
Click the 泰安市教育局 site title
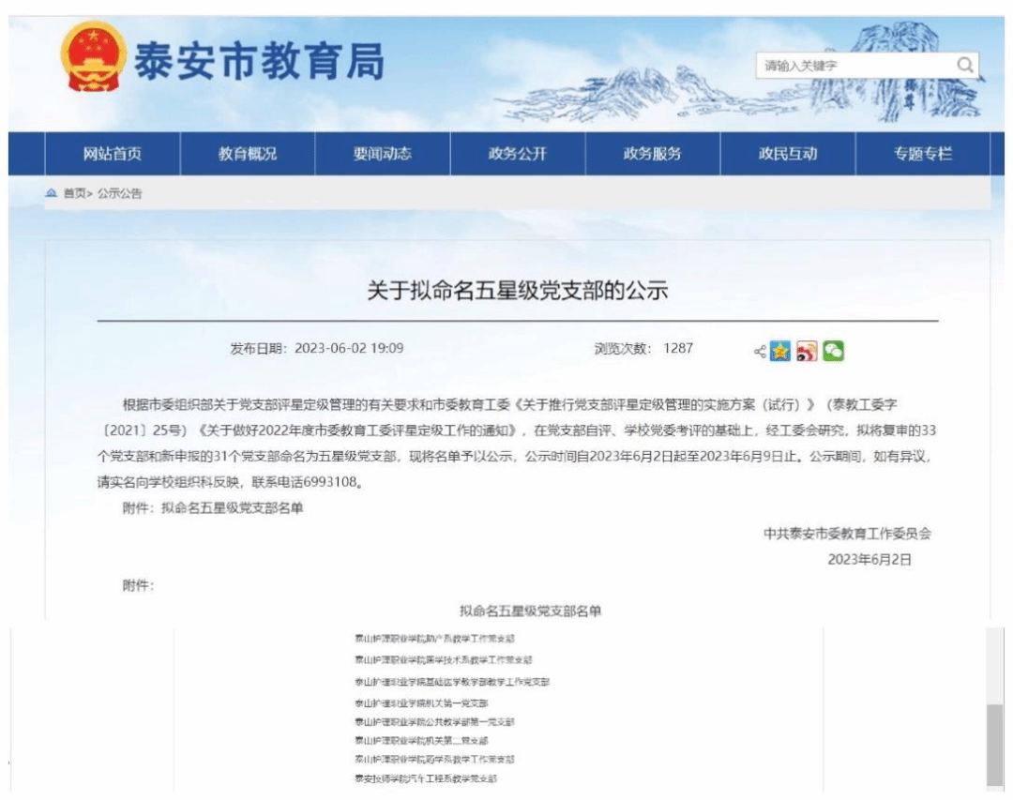point(259,63)
